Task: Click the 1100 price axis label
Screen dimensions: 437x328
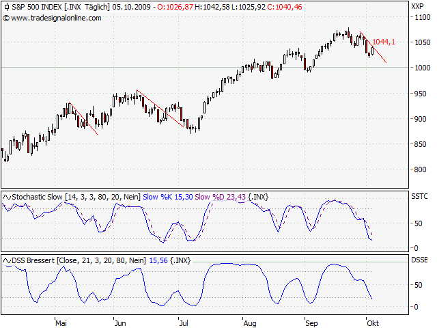Action: pyautogui.click(x=423, y=17)
